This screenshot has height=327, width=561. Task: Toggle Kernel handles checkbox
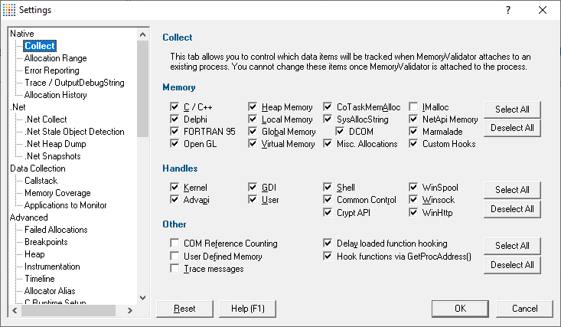[x=174, y=188]
